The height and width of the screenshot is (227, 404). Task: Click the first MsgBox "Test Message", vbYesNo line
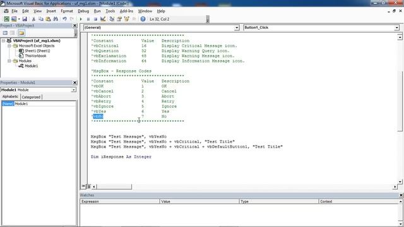(129, 137)
